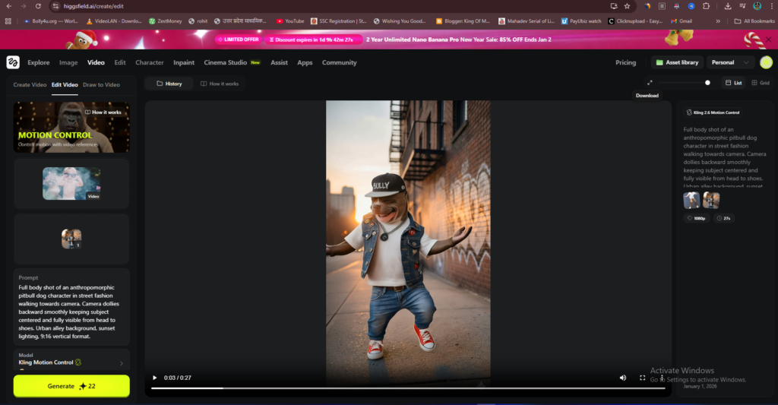The height and width of the screenshot is (405, 778).
Task: Open the All Bookmarks folder
Action: click(754, 21)
